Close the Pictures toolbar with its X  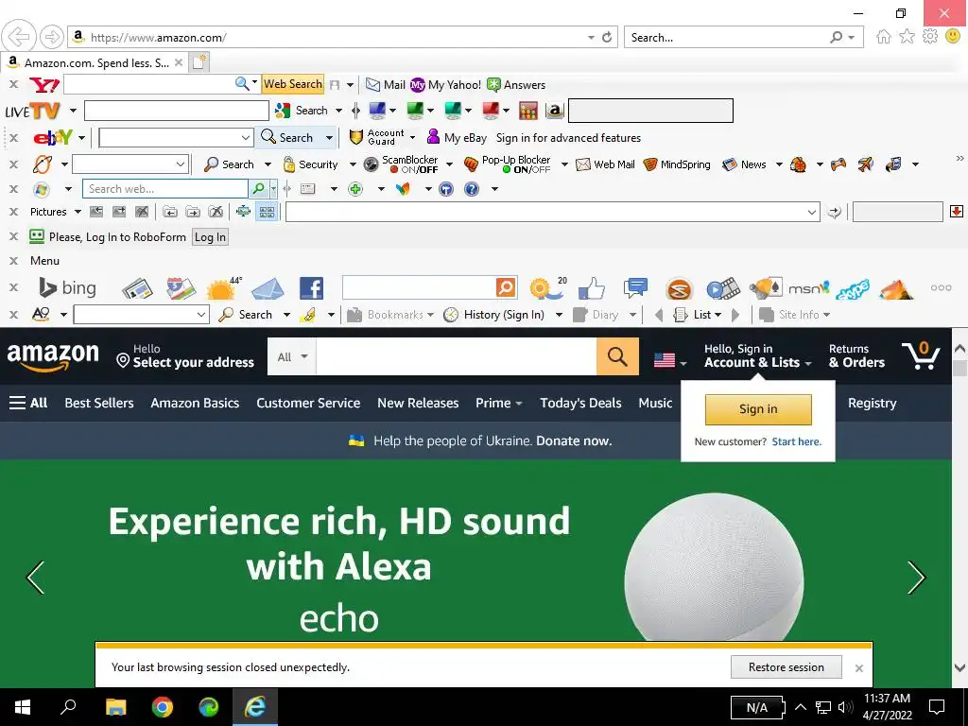coord(13,212)
